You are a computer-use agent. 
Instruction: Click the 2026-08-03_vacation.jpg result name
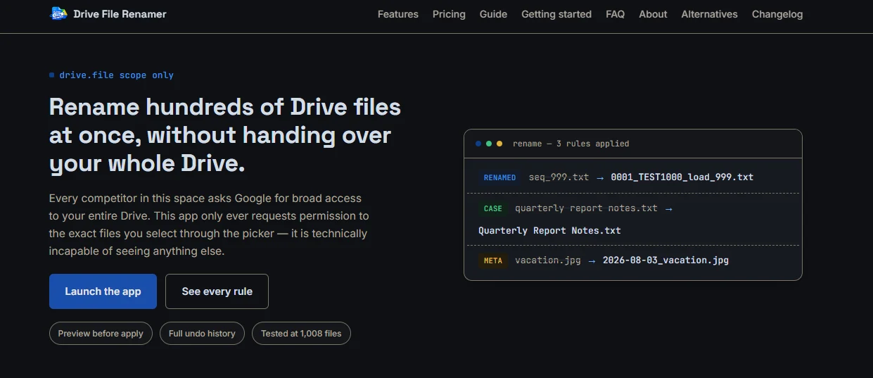[x=665, y=260]
